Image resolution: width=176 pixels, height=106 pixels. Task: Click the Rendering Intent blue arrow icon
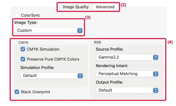click(156, 74)
